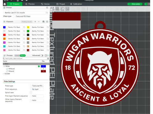153x114 pixels.
Task: Click the Add cube primitive toolbar icon
Action: coord(52,9)
